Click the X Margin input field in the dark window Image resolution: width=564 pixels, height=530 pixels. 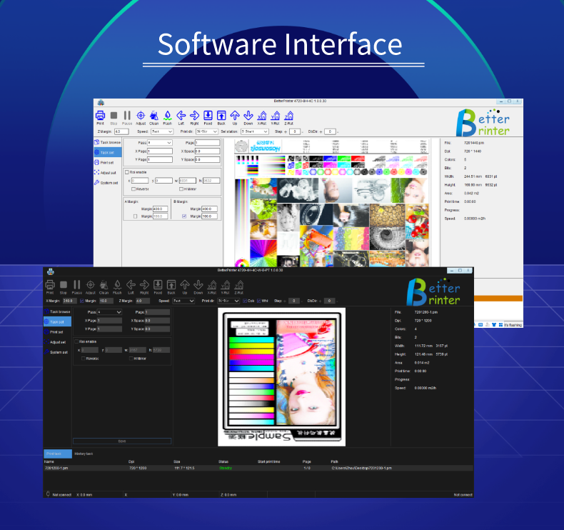point(69,301)
